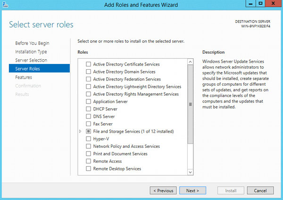This screenshot has height=200, width=283.
Task: Click 'File and Storage Services (1 of 12 installed)' text
Action: pos(133,131)
